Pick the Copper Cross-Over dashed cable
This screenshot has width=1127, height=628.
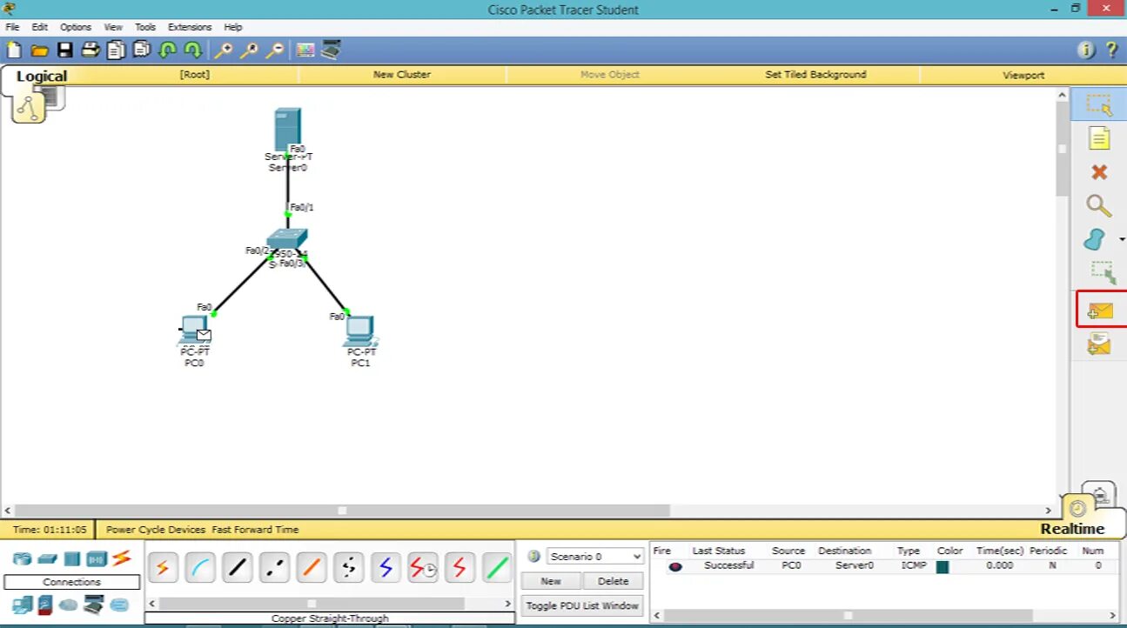274,568
